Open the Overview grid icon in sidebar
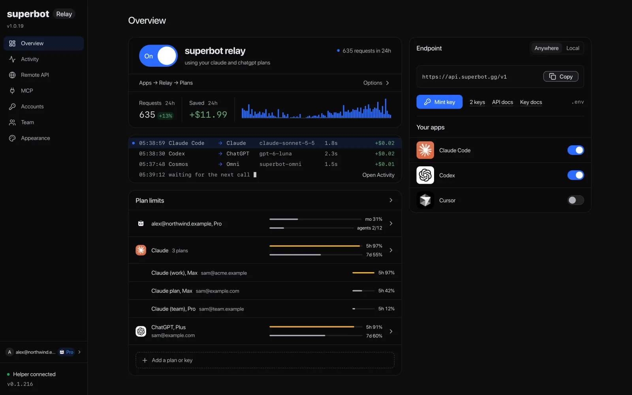 12,43
